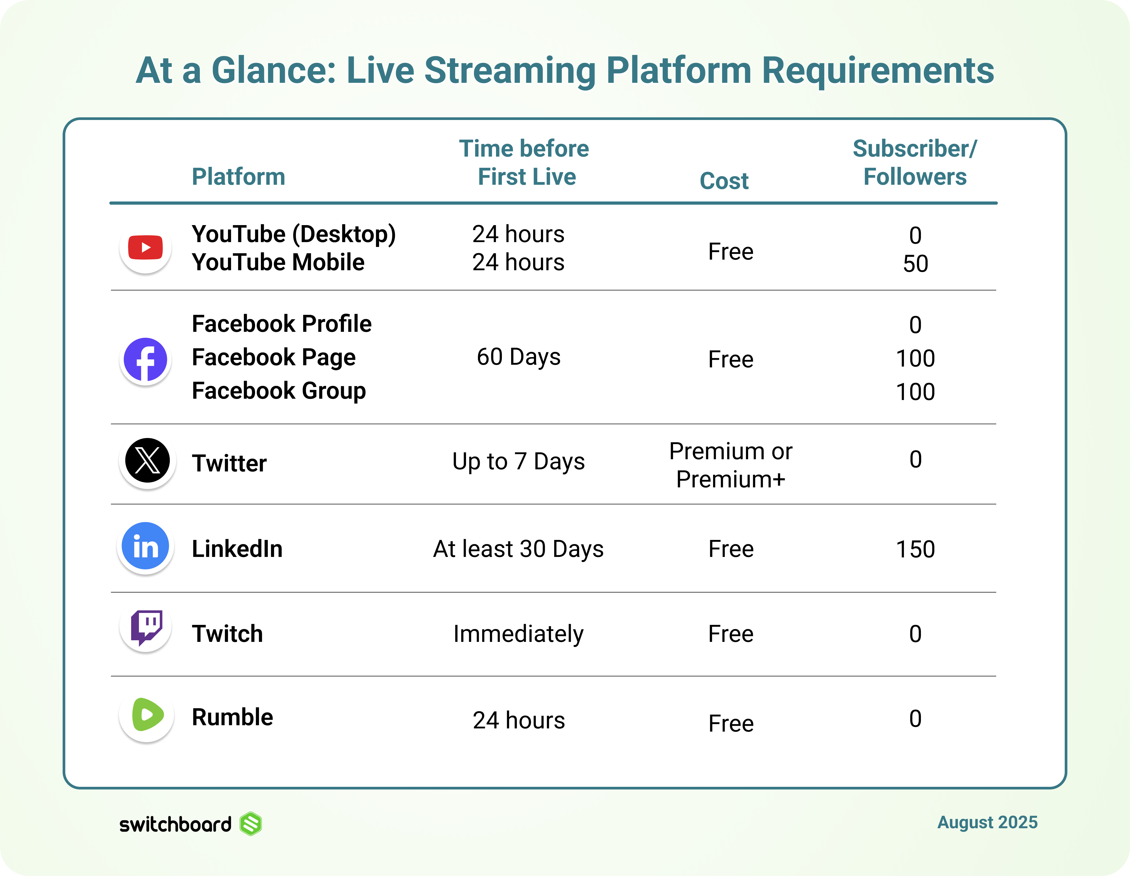Image resolution: width=1130 pixels, height=876 pixels.
Task: Click the 'At least 30 Days' value
Action: click(519, 549)
